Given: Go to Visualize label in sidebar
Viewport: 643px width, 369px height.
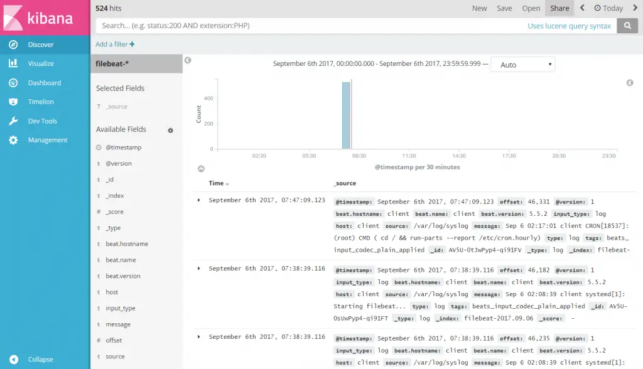Looking at the screenshot, I should (x=41, y=63).
